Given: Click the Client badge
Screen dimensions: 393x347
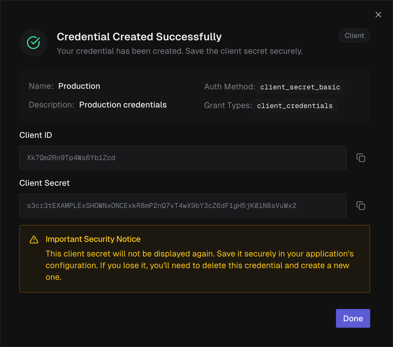Looking at the screenshot, I should point(354,36).
